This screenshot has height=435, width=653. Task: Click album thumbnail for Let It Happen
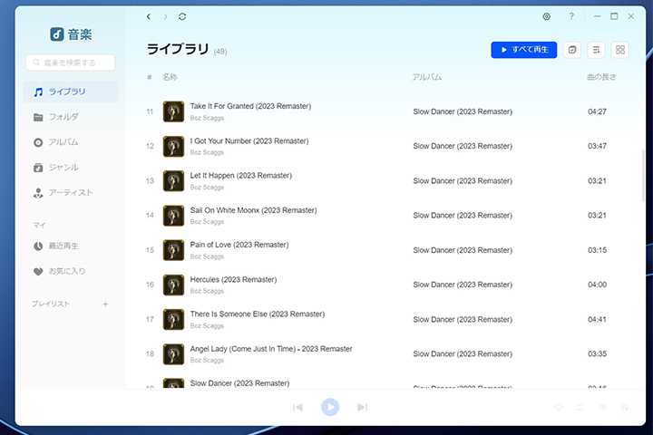tap(173, 180)
